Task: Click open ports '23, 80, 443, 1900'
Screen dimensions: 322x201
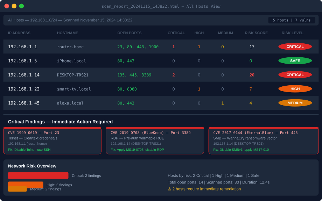Action: 138,47
